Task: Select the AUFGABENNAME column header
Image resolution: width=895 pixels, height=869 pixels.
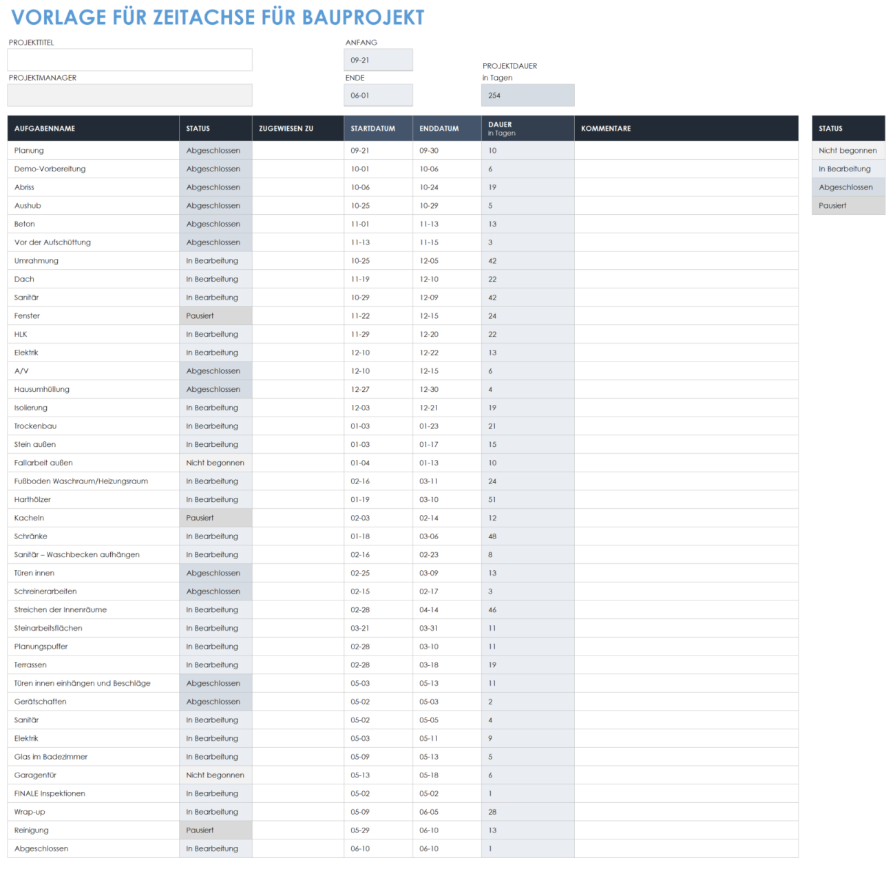Action: [92, 128]
